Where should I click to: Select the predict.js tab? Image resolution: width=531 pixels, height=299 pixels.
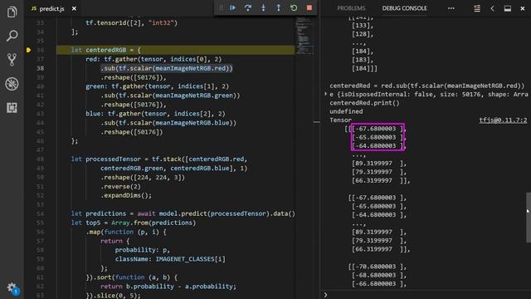51,9
